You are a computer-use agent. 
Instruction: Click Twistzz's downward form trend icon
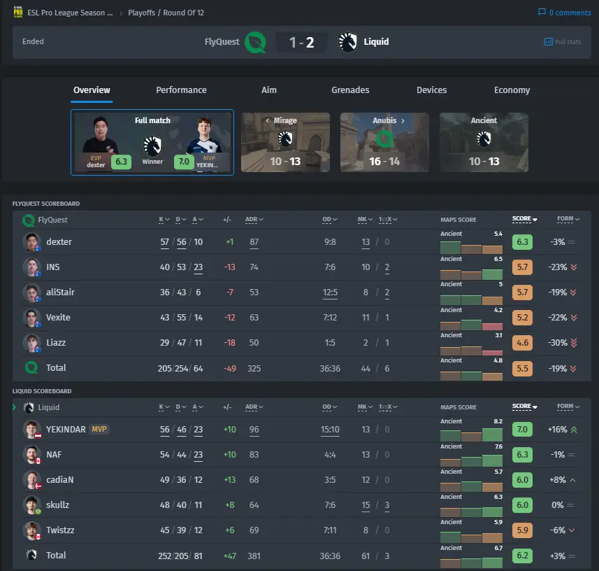tap(572, 530)
